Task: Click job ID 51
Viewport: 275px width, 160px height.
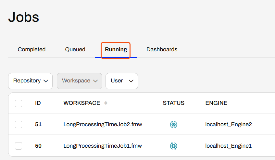Action: (x=38, y=124)
